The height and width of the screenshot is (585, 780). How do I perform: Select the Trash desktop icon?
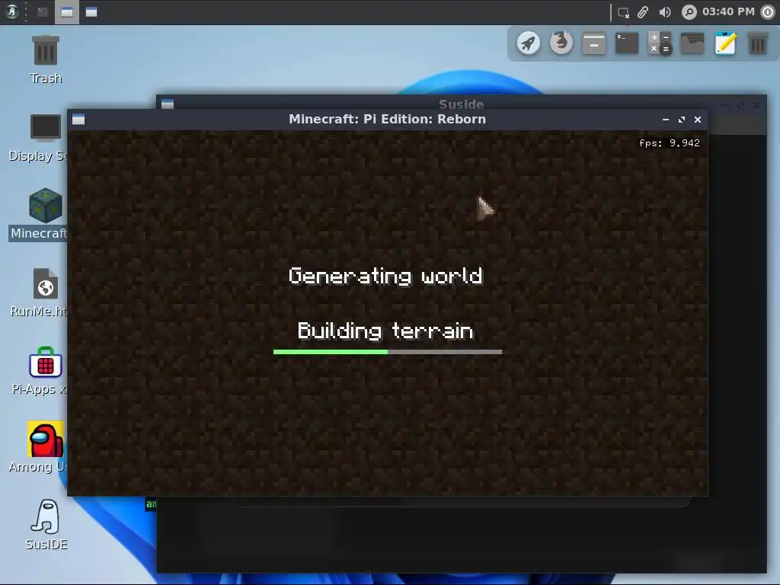[46, 50]
